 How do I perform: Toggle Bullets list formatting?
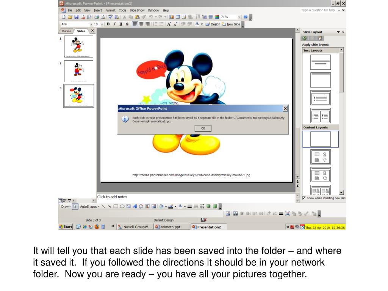(x=161, y=24)
